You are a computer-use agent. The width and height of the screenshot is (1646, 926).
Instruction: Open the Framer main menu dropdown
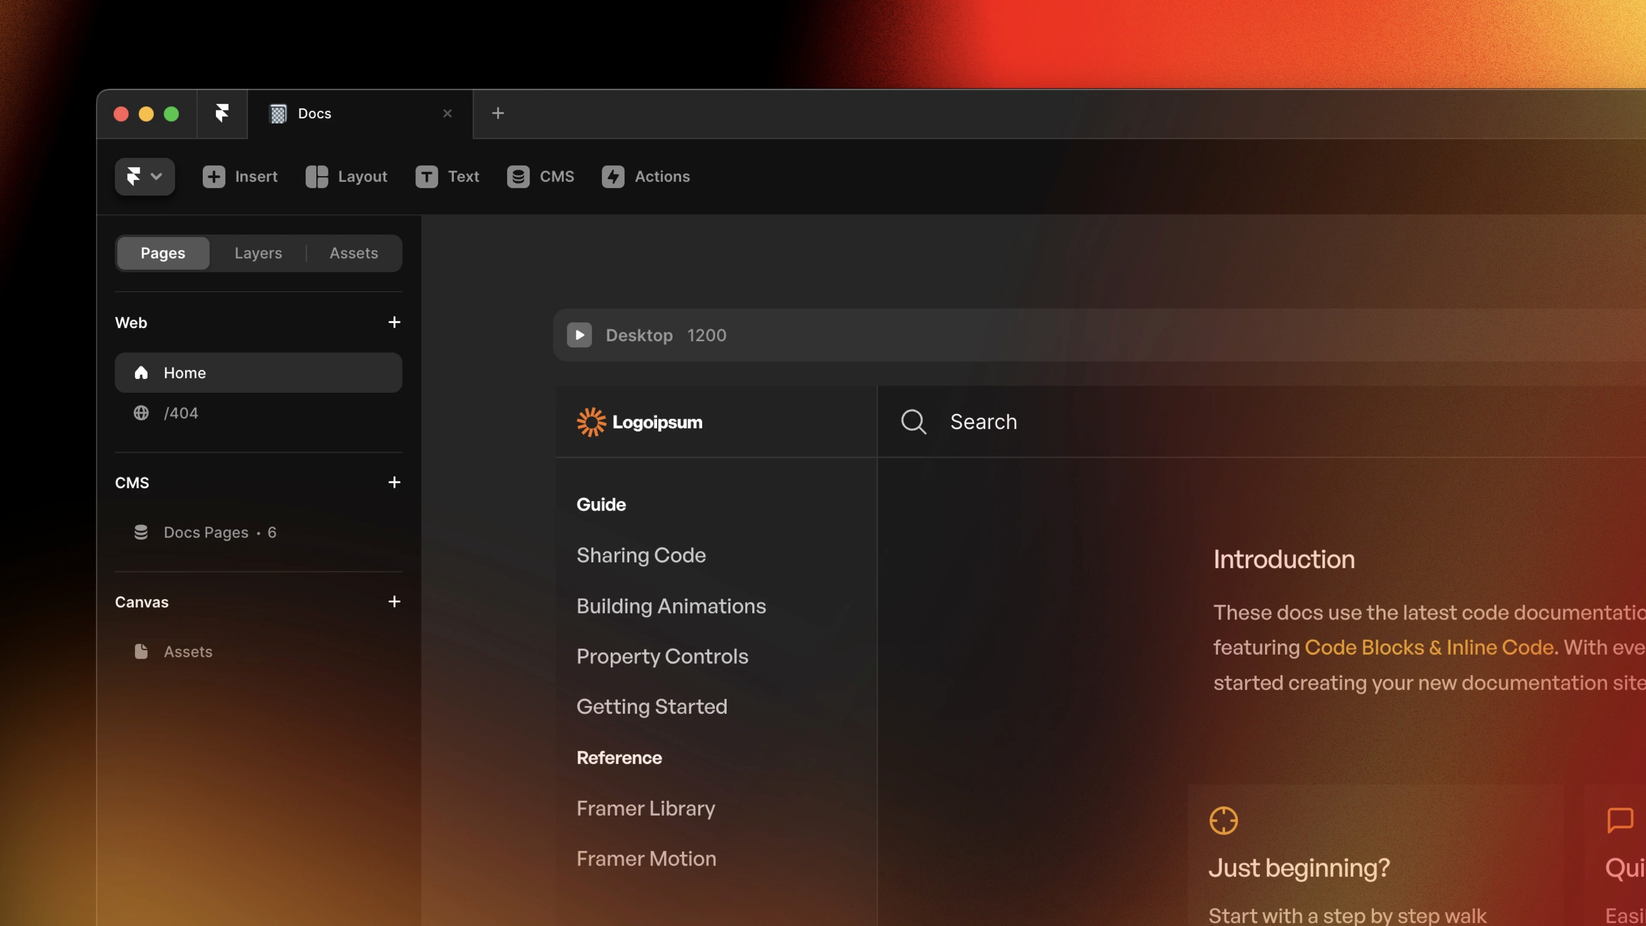pos(144,176)
